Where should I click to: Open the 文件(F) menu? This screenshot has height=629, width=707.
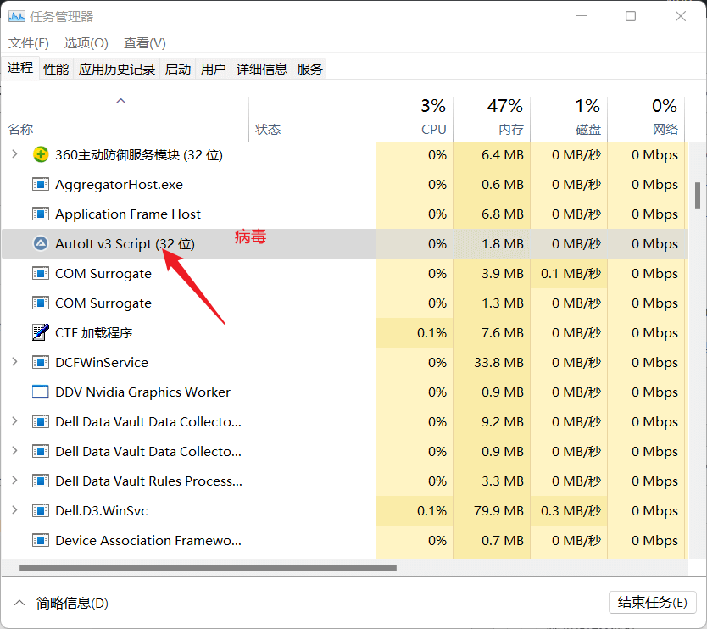click(29, 43)
